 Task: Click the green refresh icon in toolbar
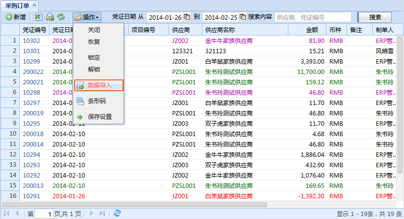point(61,17)
